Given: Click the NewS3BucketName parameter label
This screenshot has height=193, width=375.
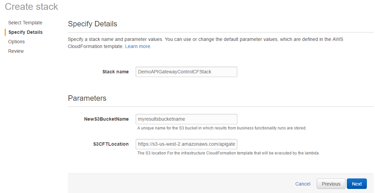Looking at the screenshot, I should (x=106, y=119).
